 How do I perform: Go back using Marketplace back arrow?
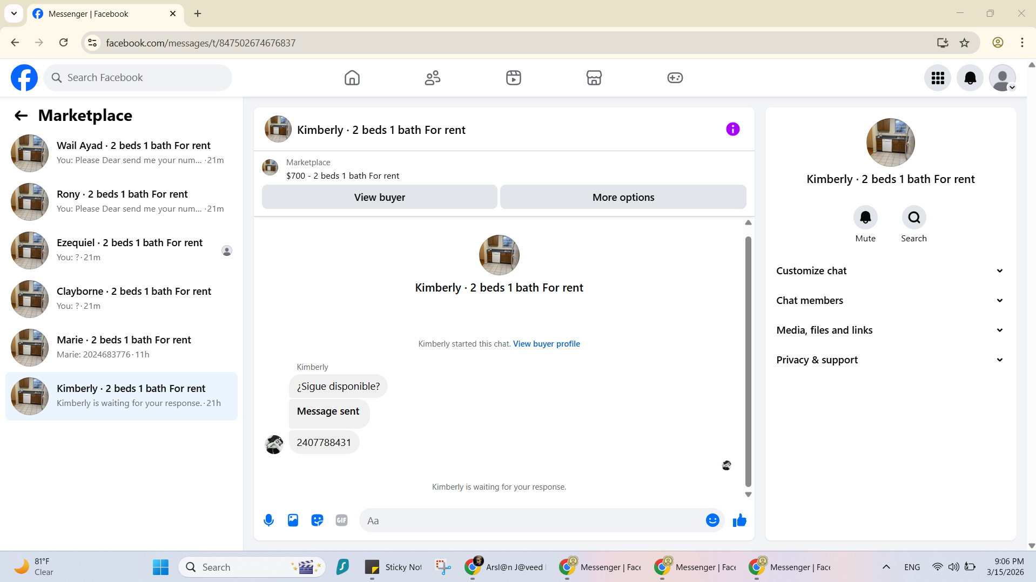(x=21, y=116)
